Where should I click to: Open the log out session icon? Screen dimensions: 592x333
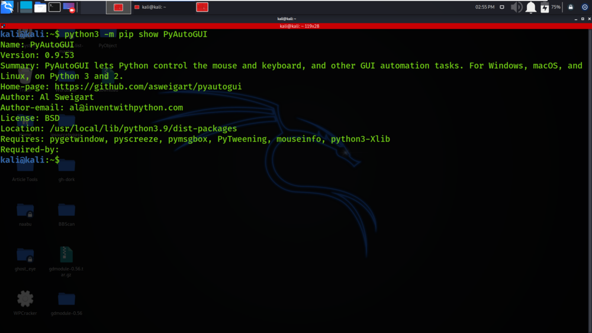point(584,7)
